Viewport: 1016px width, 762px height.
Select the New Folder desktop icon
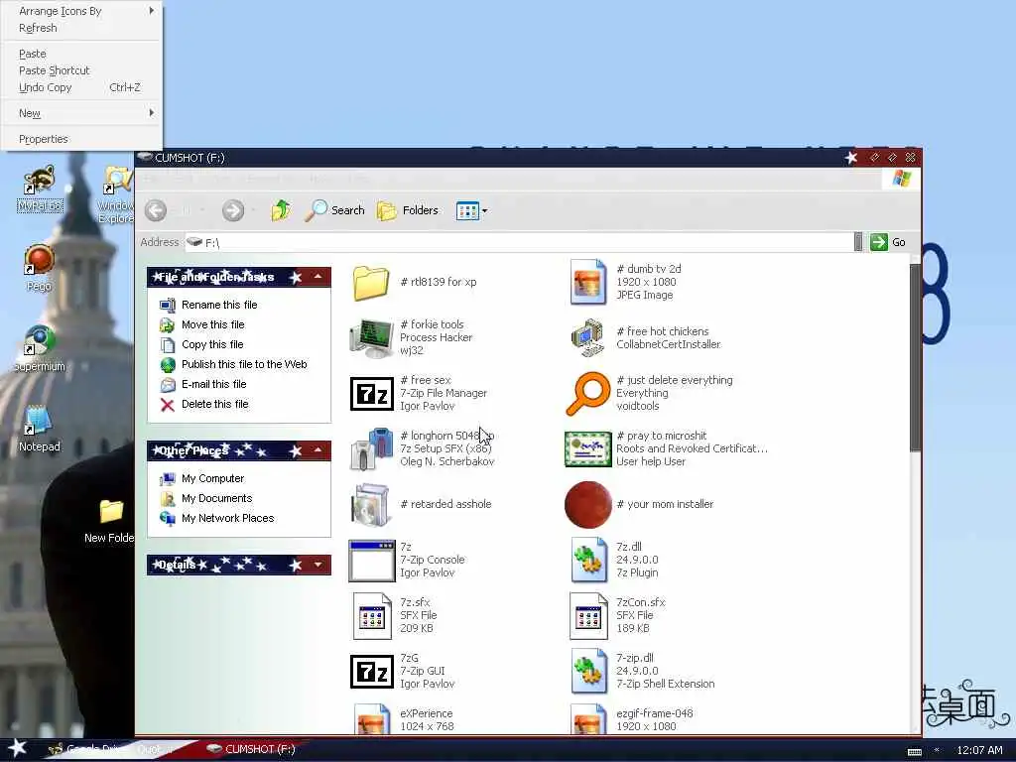111,520
